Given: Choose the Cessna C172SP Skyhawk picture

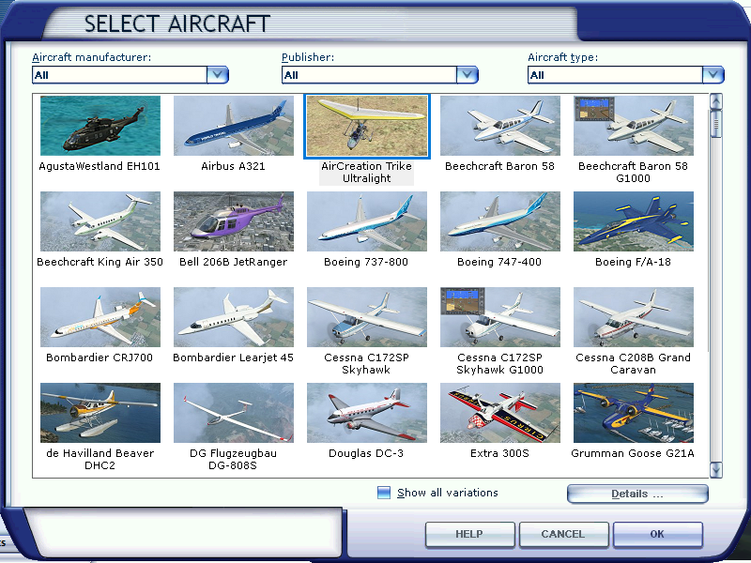Looking at the screenshot, I should coord(367,317).
